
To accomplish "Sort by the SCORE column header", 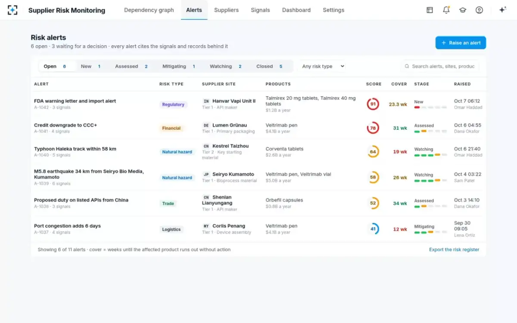I will click(374, 84).
